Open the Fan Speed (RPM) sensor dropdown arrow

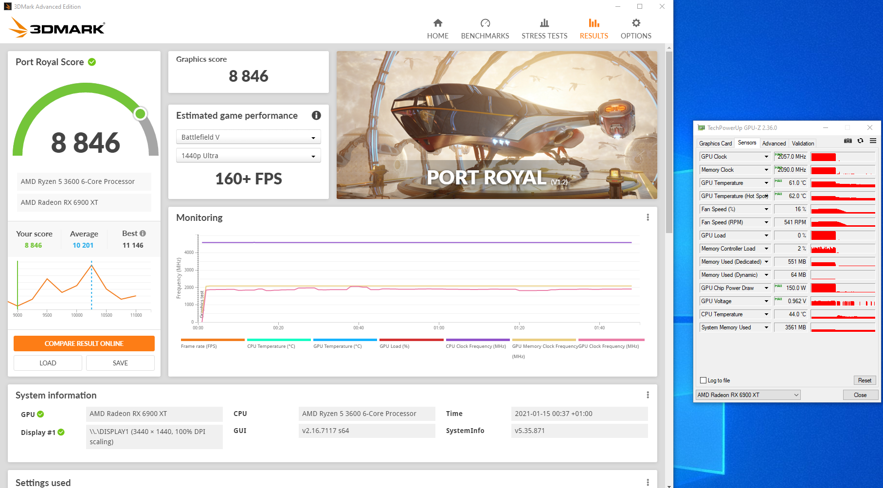766,222
